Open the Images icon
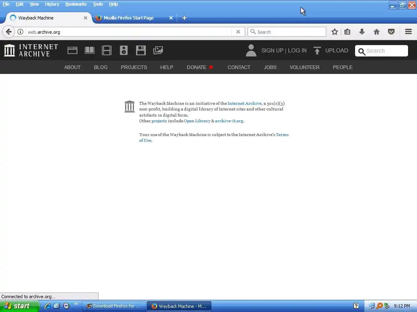 coord(158,50)
